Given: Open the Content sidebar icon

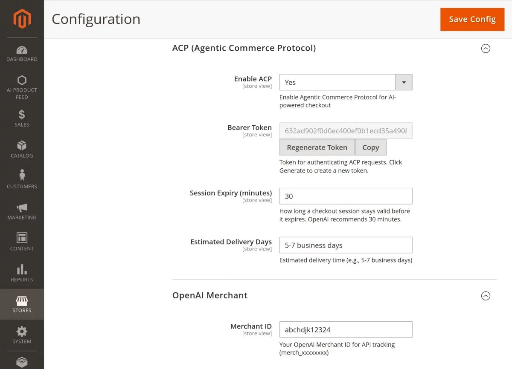Looking at the screenshot, I should tap(22, 239).
